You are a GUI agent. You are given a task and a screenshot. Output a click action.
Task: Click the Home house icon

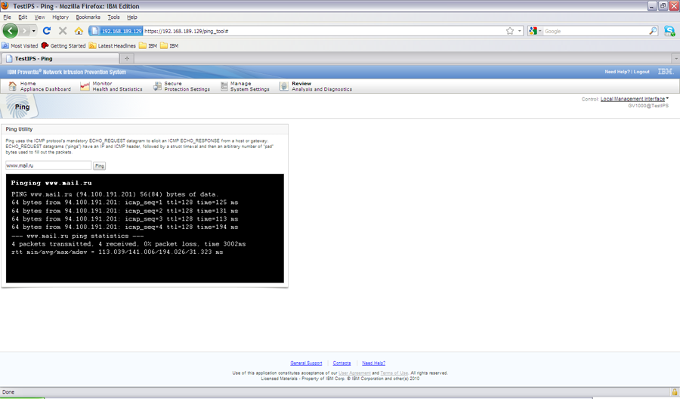click(13, 86)
